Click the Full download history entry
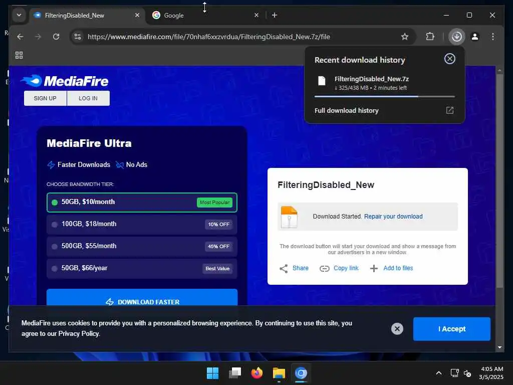Image resolution: width=513 pixels, height=385 pixels. coord(384,110)
